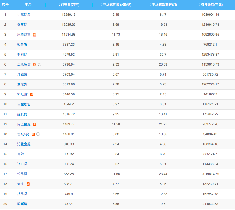Open the 道口贷 platform link
235x210 pixels.
click(x=22, y=164)
